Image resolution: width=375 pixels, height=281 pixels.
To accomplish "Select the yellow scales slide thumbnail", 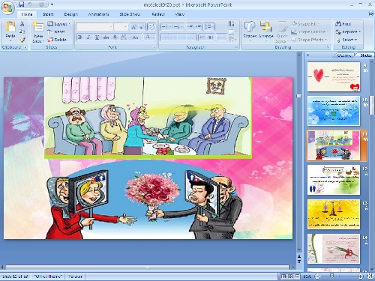I will coord(334,214).
